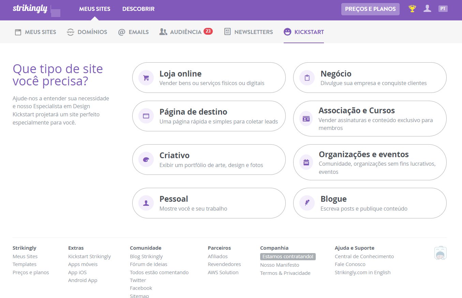462x298 pixels.
Task: Click the palette icon for Criativo
Action: click(146, 160)
